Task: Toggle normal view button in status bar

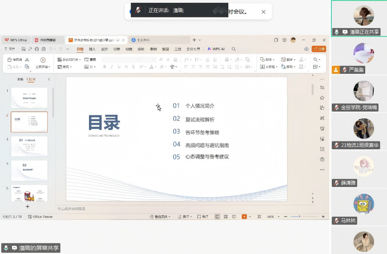Action: pyautogui.click(x=217, y=217)
